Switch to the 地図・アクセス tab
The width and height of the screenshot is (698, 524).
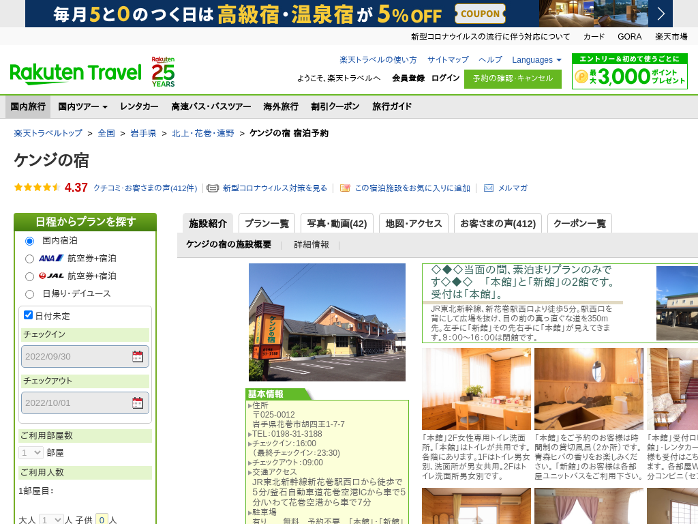[414, 223]
